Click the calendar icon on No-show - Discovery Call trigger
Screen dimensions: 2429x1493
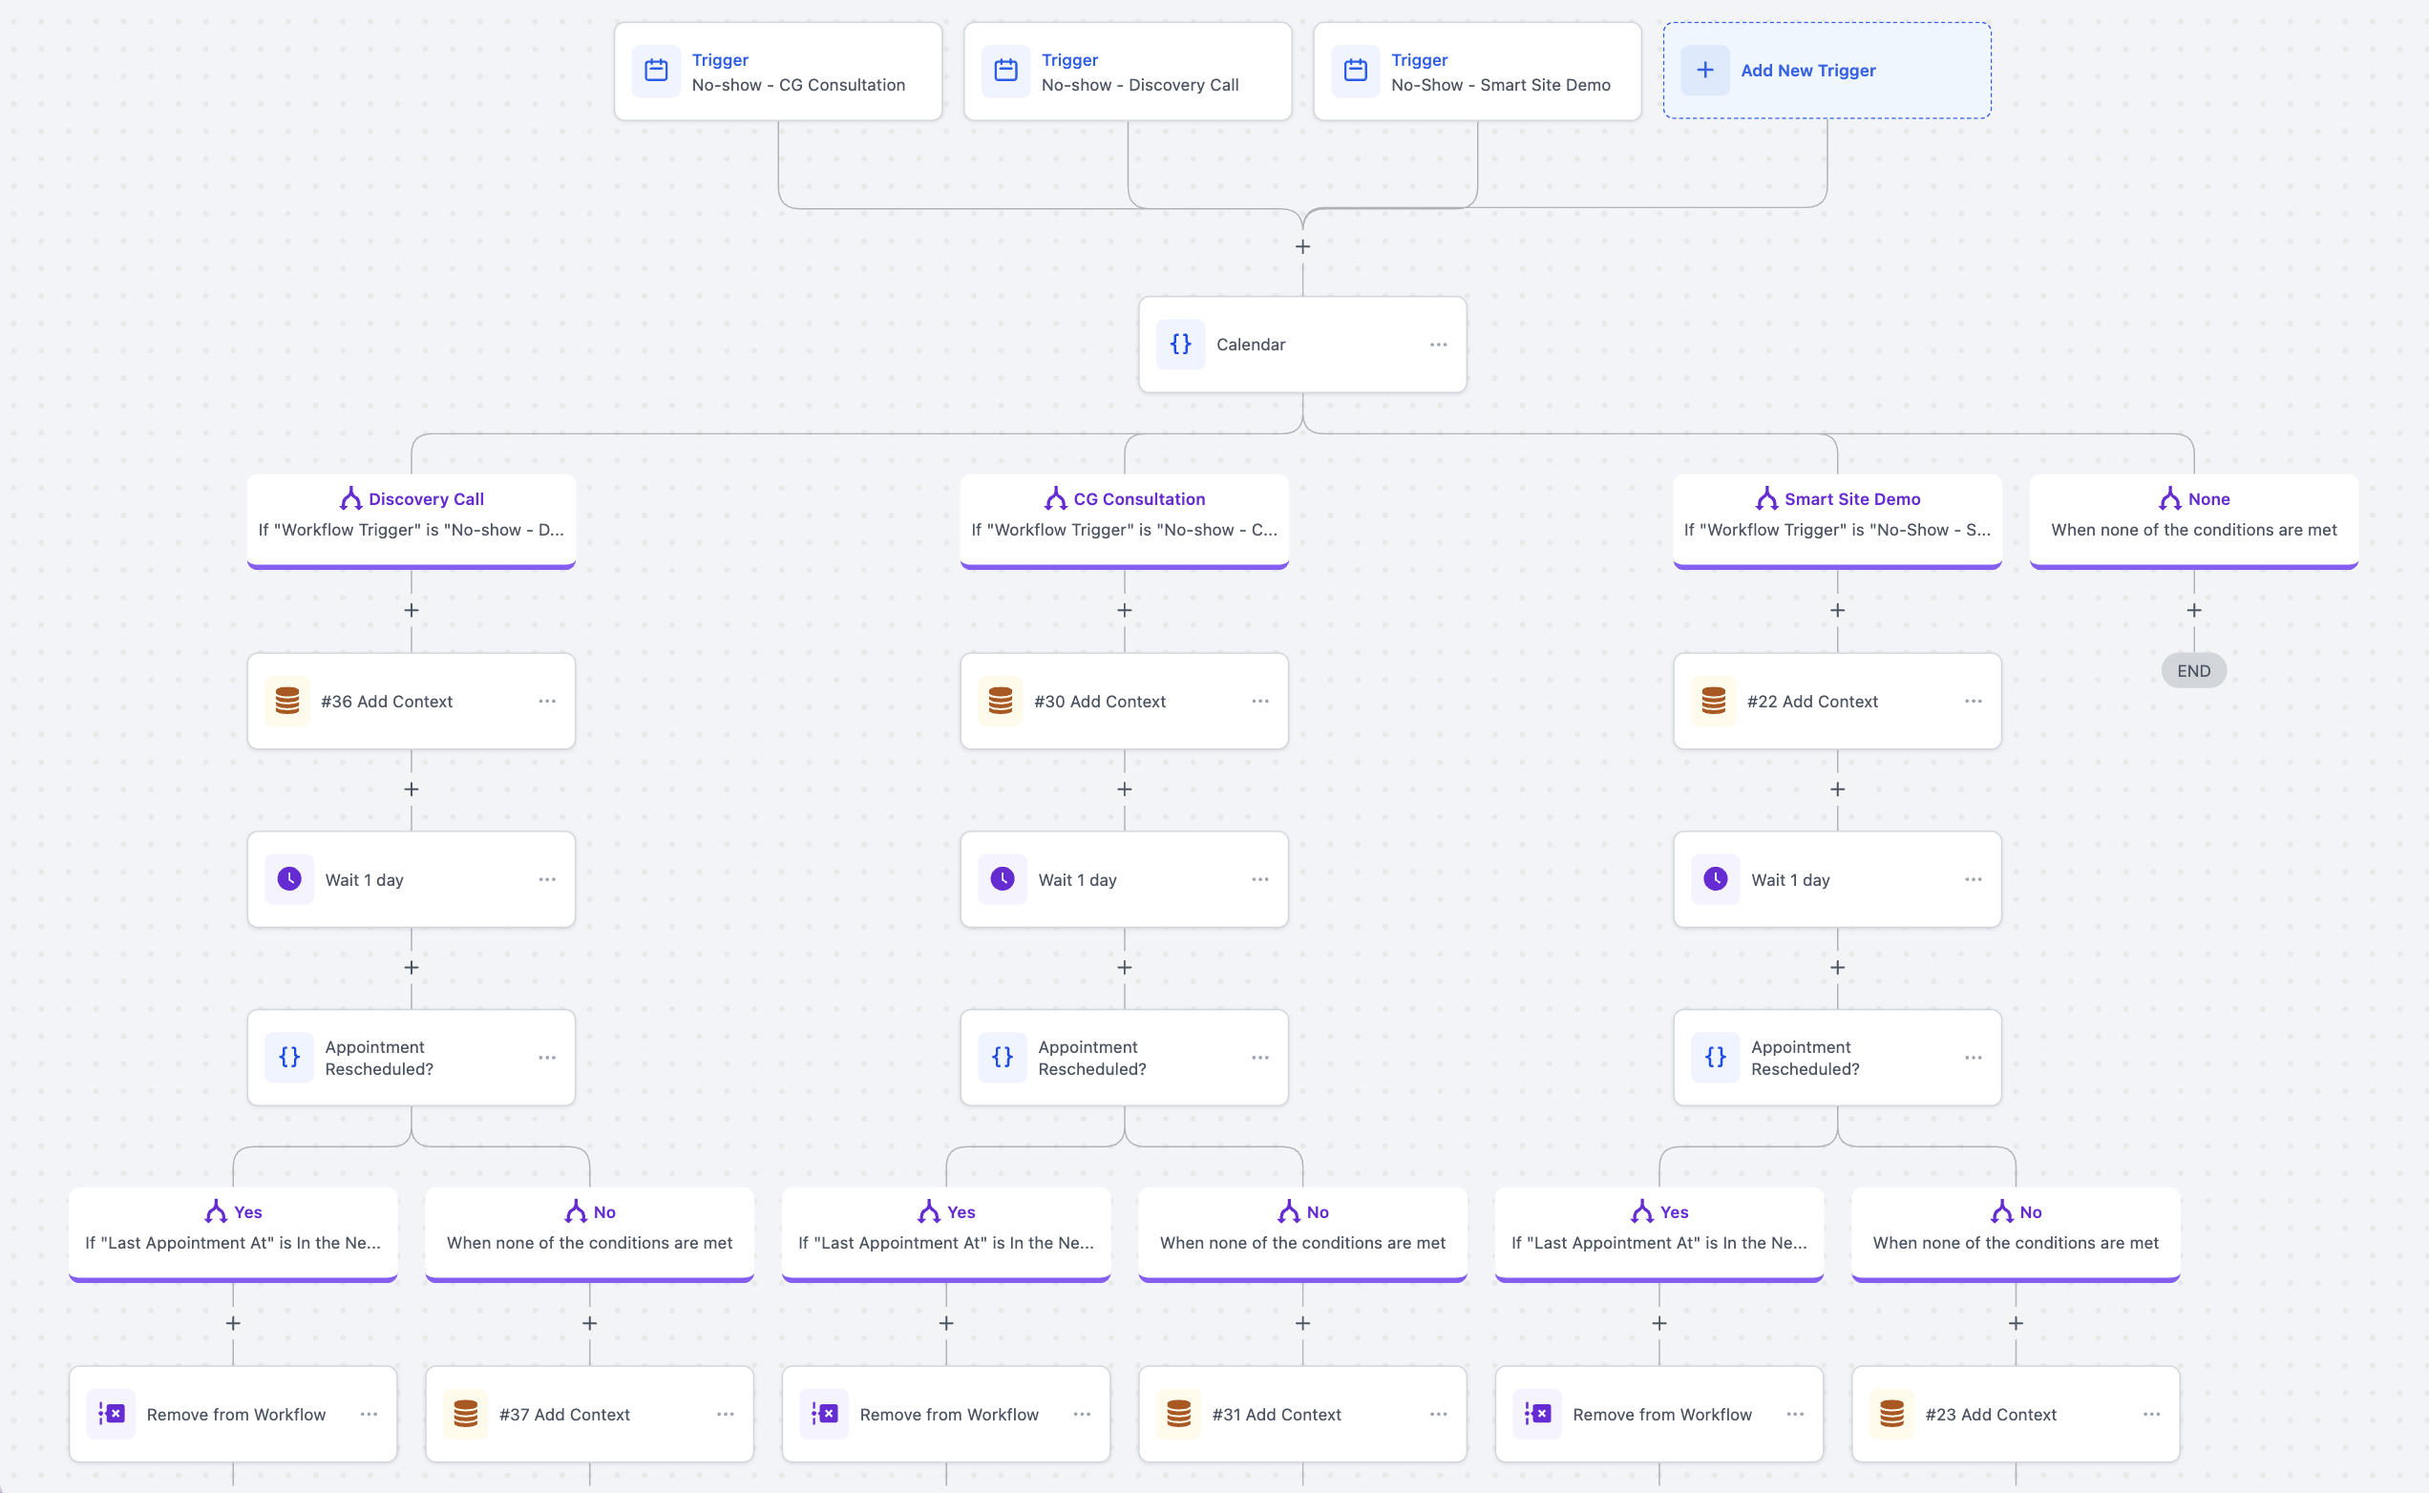pyautogui.click(x=1005, y=70)
